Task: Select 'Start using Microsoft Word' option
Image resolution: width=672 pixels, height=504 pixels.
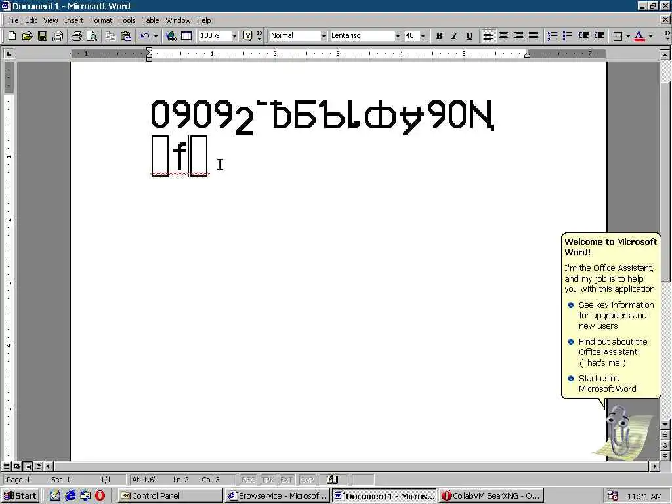Action: tap(602, 383)
